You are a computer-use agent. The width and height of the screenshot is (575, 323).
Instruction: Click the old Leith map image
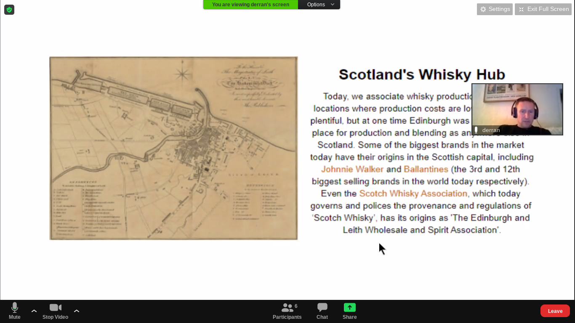pyautogui.click(x=173, y=148)
